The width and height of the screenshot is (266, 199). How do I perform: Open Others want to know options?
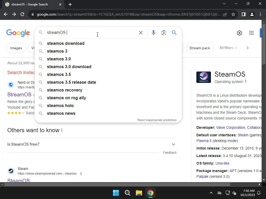click(x=62, y=130)
